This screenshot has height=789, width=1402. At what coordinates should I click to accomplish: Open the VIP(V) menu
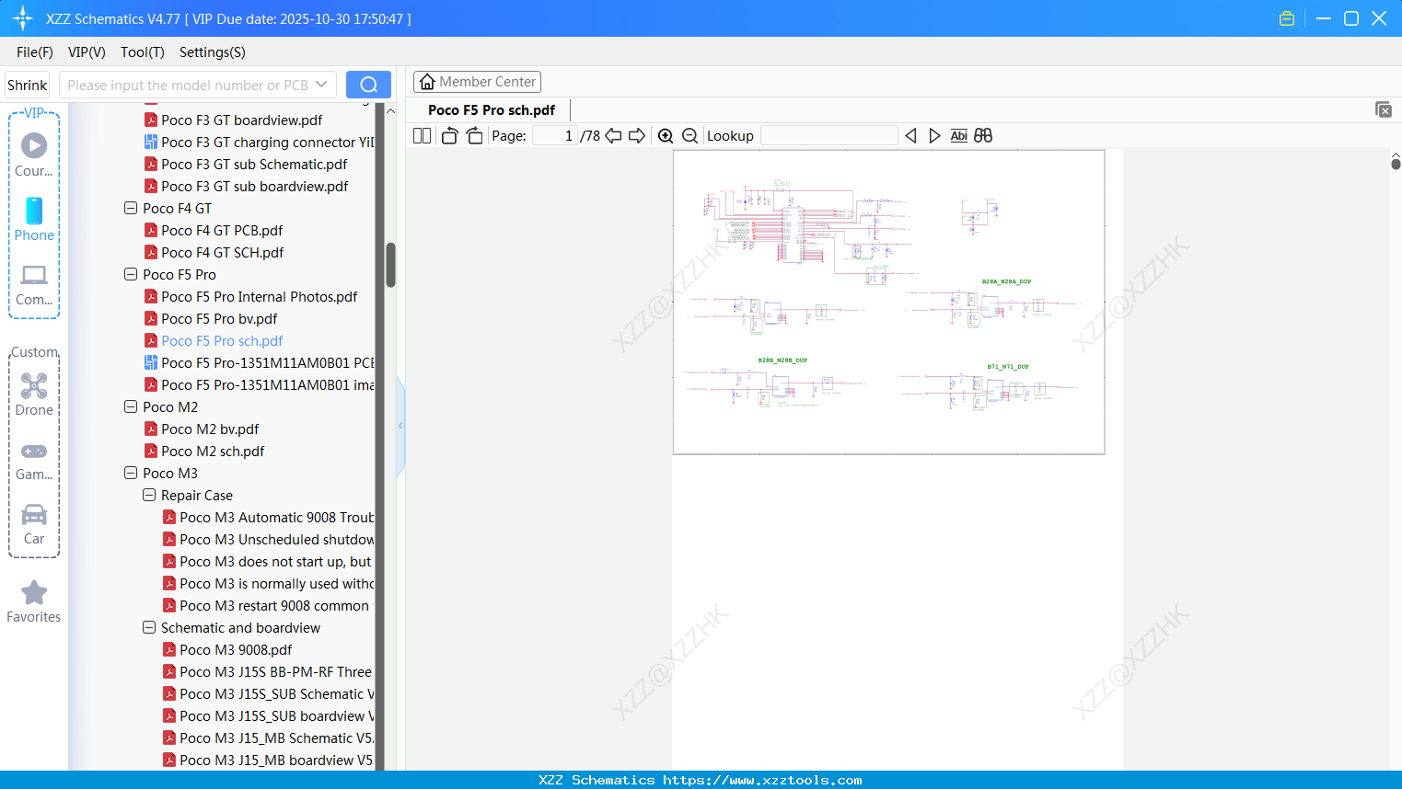87,52
